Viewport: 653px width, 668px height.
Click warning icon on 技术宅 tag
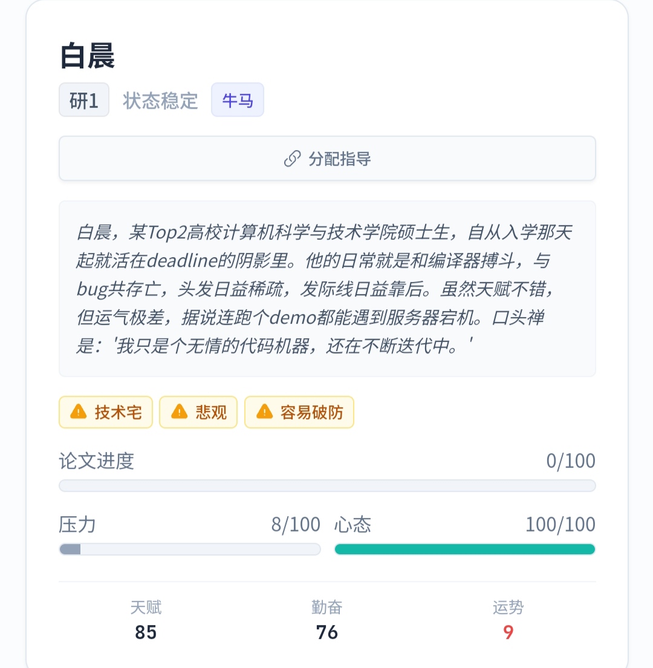pos(79,412)
